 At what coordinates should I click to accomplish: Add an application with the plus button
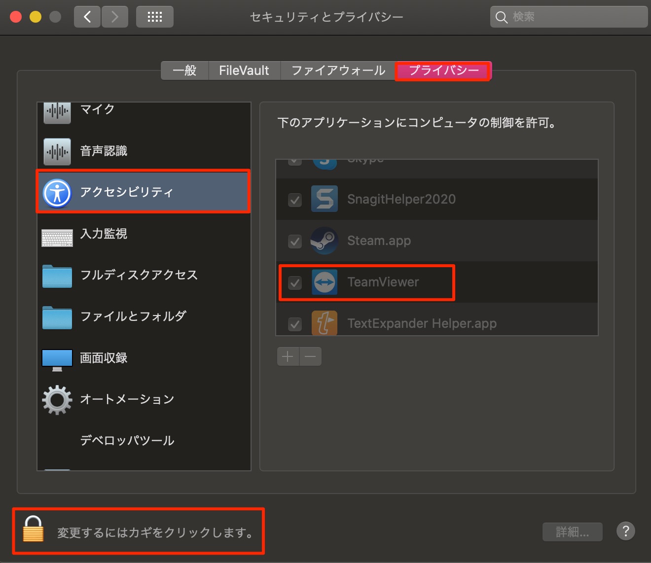(288, 356)
